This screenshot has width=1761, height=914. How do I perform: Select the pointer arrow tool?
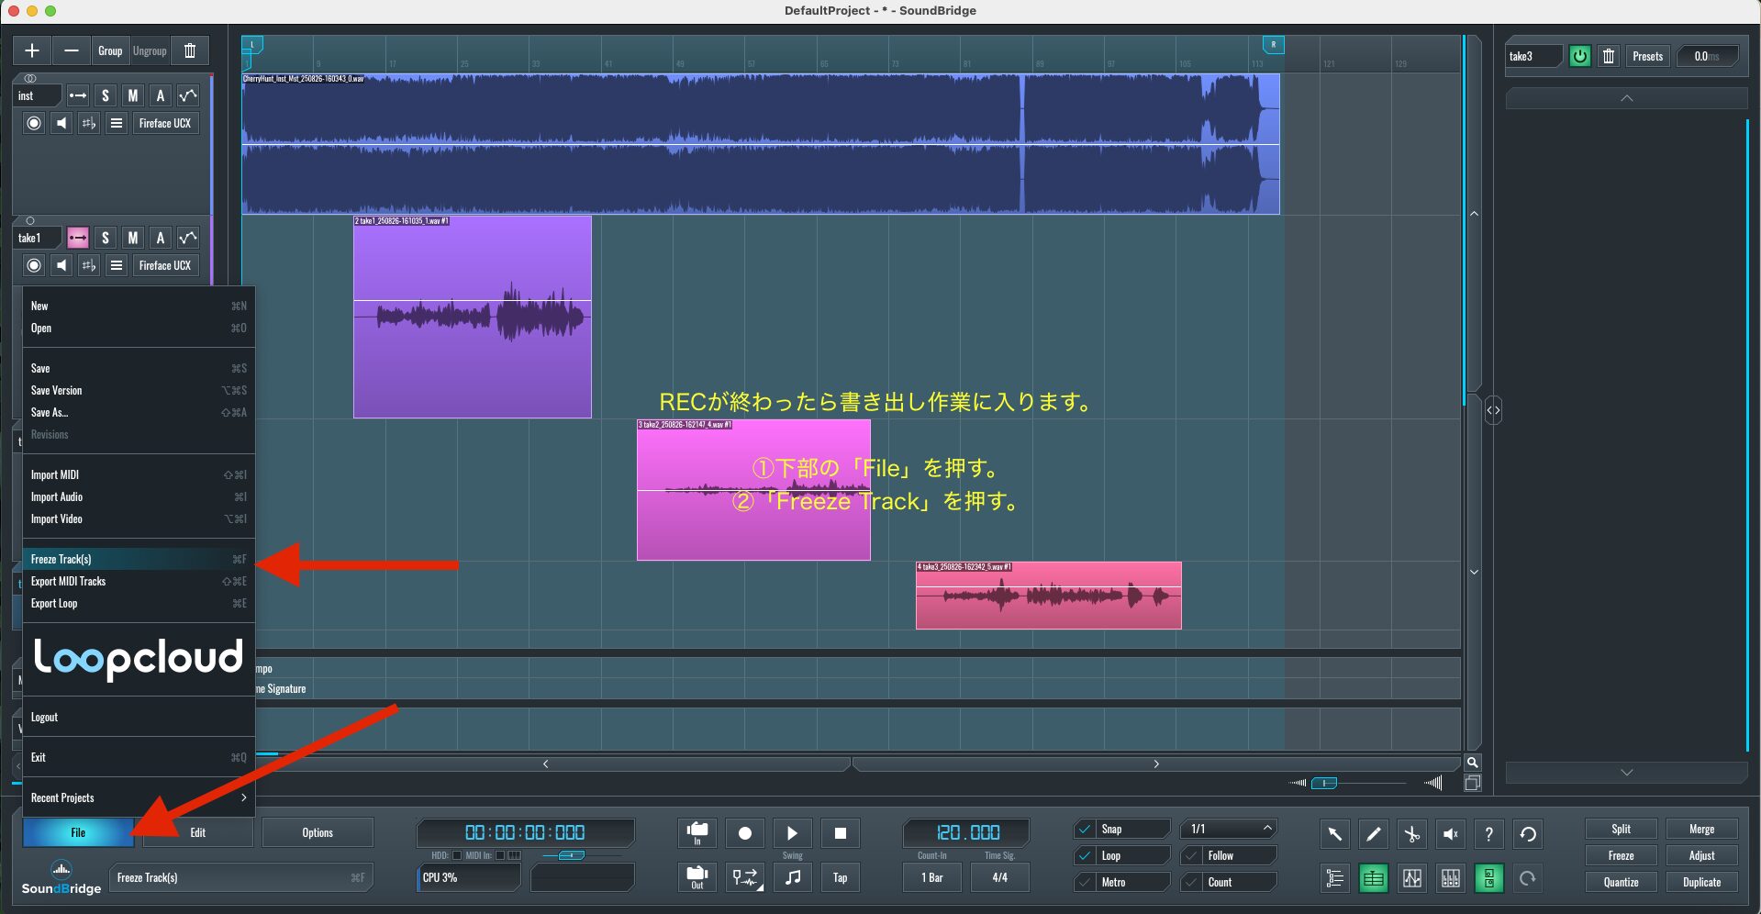[x=1335, y=833]
